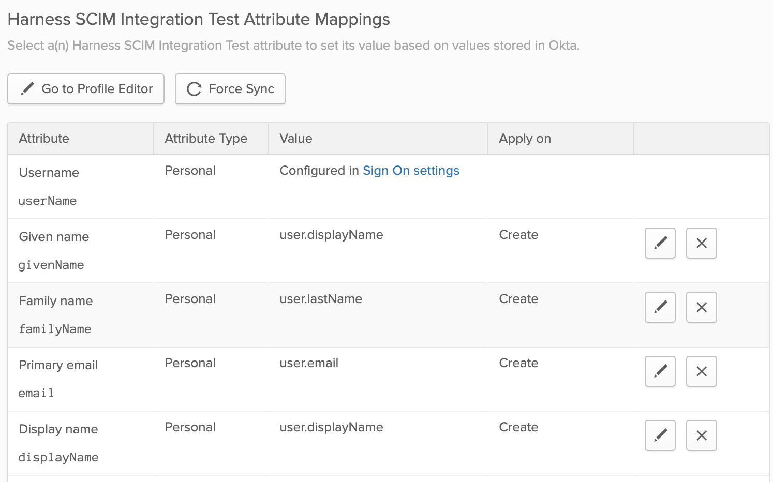Open the Sign On settings link

(x=411, y=171)
